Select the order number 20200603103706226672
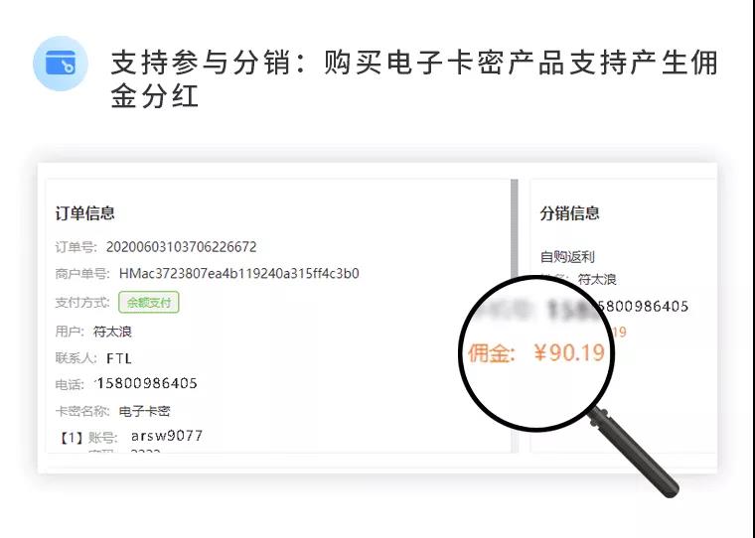This screenshot has height=538, width=755. point(181,247)
